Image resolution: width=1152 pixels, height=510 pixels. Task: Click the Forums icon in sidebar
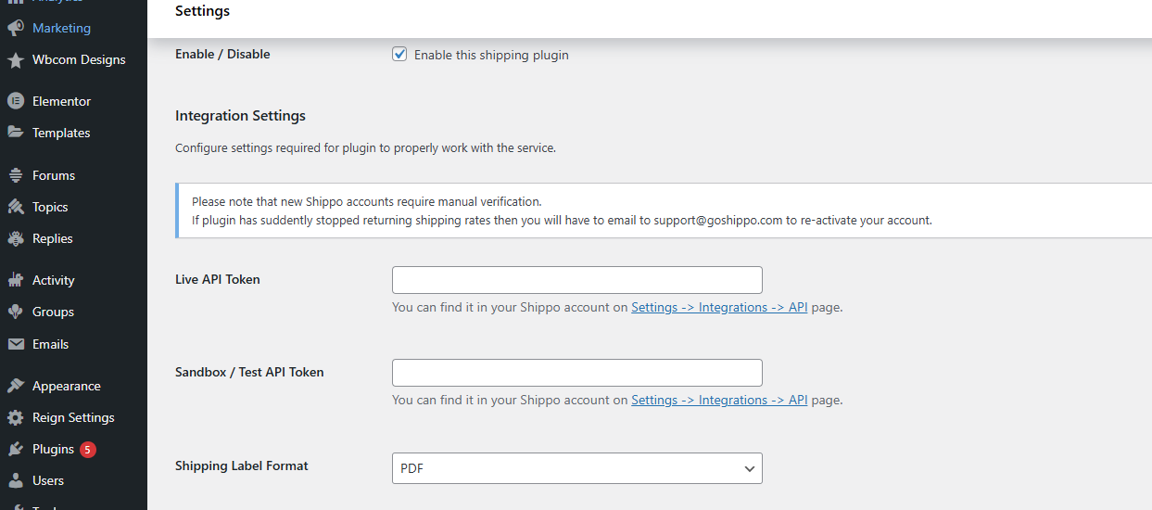(x=16, y=175)
